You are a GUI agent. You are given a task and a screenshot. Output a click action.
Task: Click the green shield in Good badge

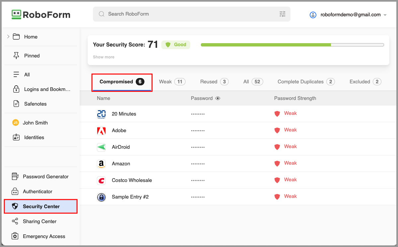coord(168,45)
